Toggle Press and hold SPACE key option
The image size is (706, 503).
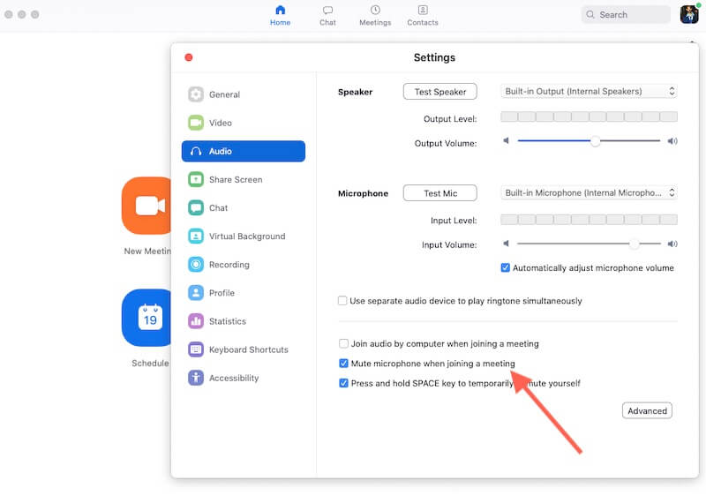pyautogui.click(x=343, y=383)
